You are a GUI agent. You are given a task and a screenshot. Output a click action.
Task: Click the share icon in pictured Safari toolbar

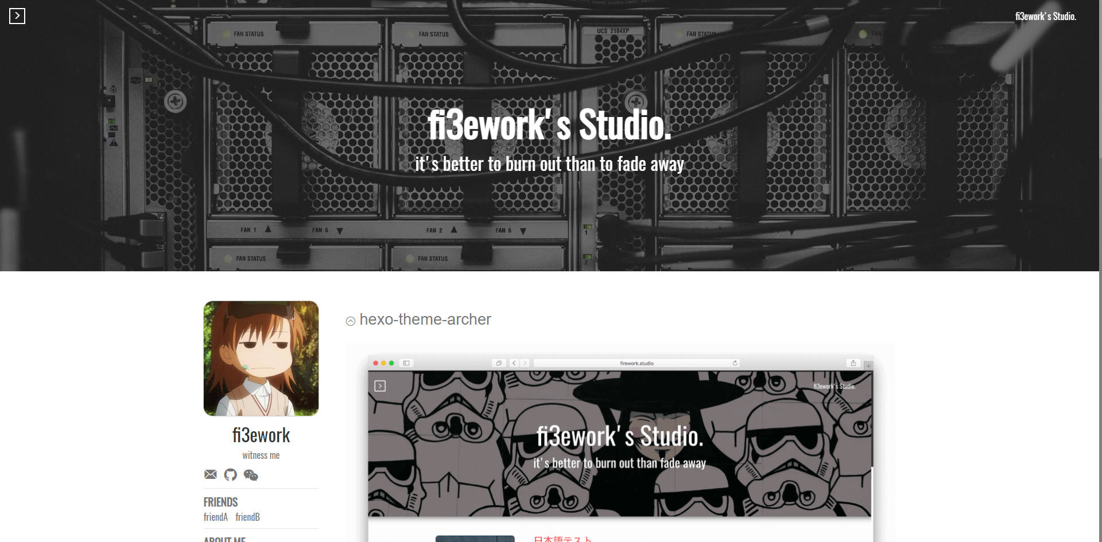(853, 363)
